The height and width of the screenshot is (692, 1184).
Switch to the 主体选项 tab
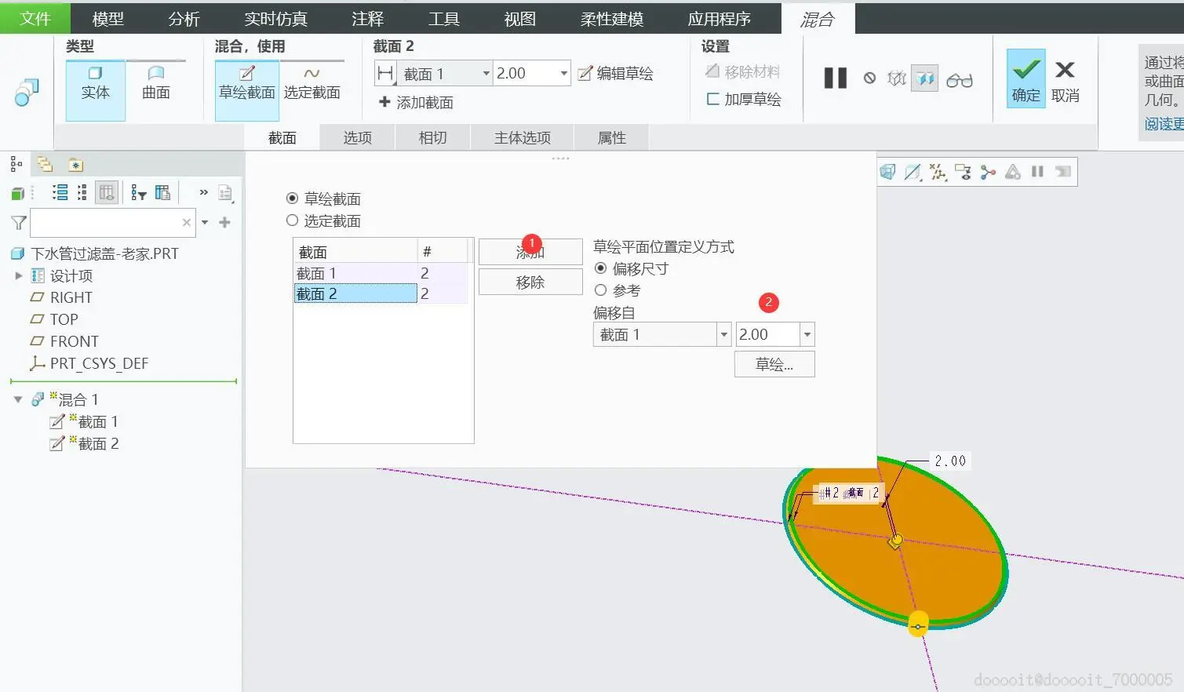pyautogui.click(x=522, y=137)
